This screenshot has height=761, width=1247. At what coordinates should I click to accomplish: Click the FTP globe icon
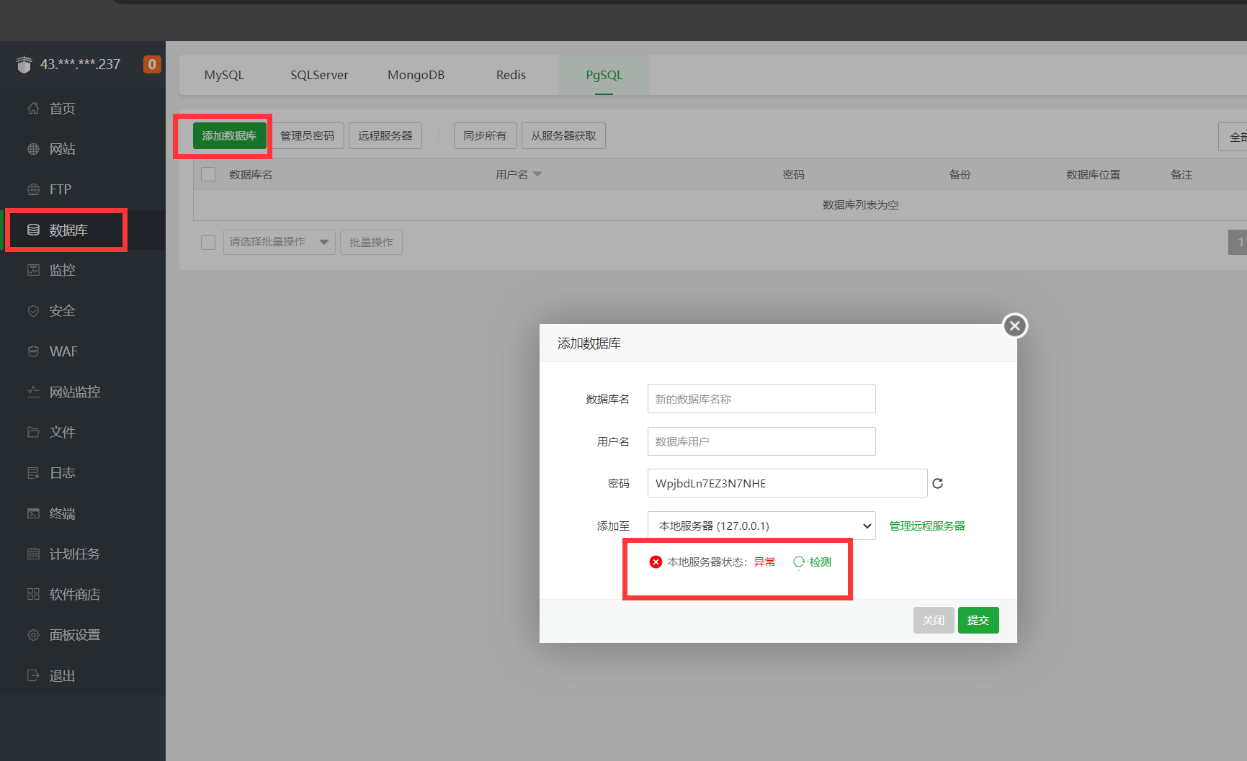33,189
